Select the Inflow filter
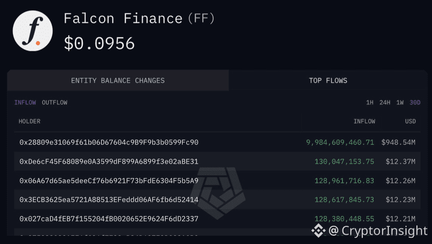The height and width of the screenshot is (244, 432). coord(25,103)
